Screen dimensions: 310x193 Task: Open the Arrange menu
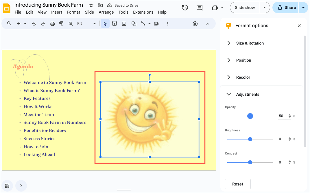106,12
